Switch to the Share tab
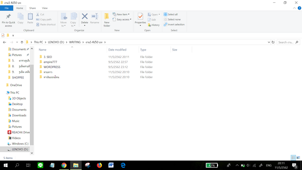Viewport: 302px width, 170px height. coord(33,8)
